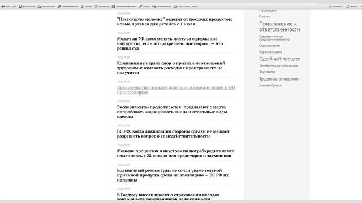This screenshot has width=362, height=203.
Task: Open the news item about "Настоящую молочку"
Action: tap(175, 21)
